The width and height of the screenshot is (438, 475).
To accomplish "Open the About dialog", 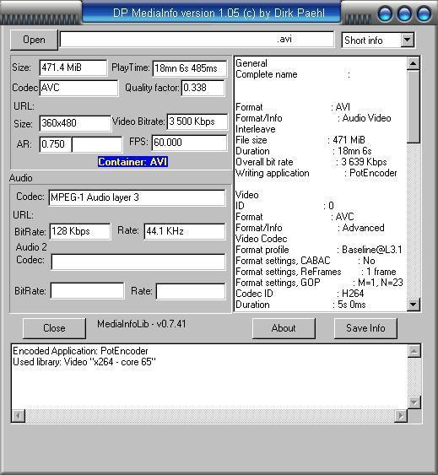I will tap(284, 328).
